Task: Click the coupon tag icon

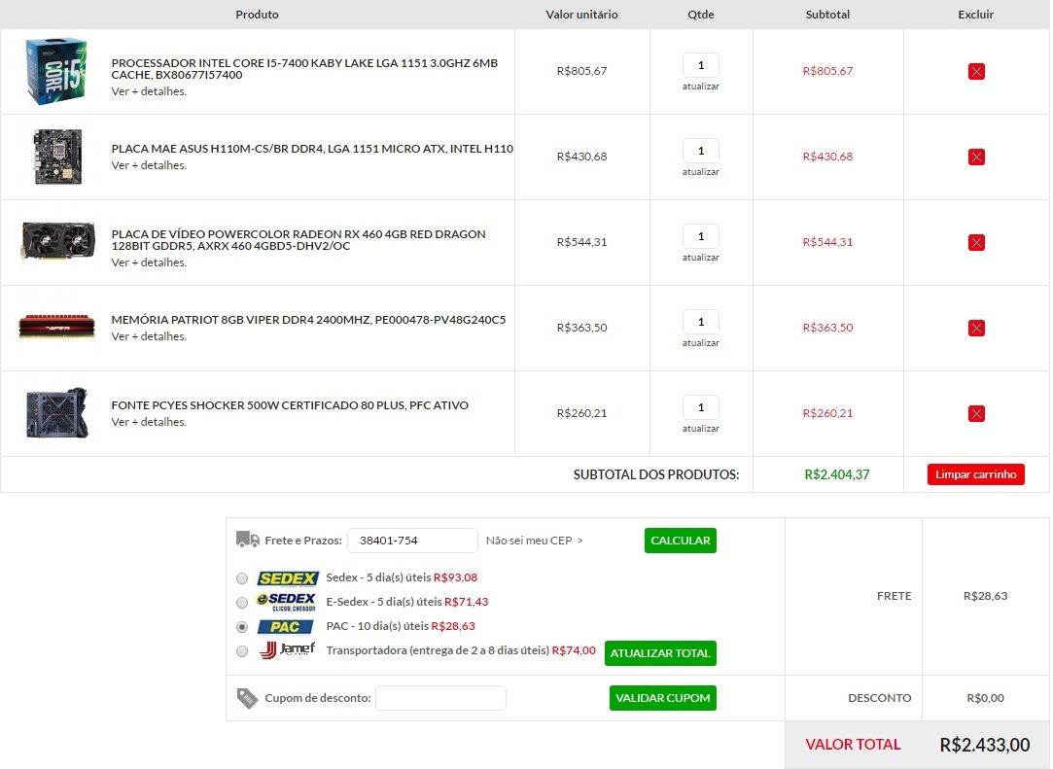Action: pyautogui.click(x=247, y=698)
